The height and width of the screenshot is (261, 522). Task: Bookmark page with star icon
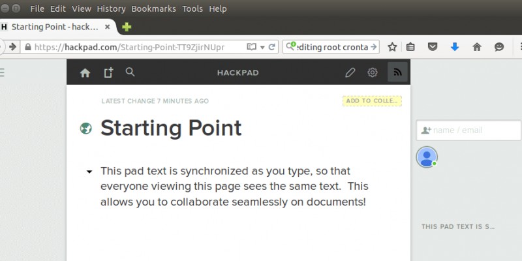pos(393,47)
